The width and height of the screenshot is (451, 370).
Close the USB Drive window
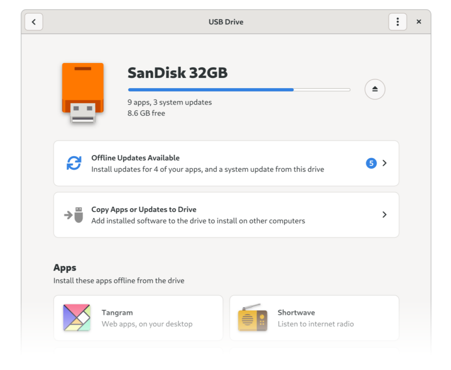pyautogui.click(x=419, y=22)
